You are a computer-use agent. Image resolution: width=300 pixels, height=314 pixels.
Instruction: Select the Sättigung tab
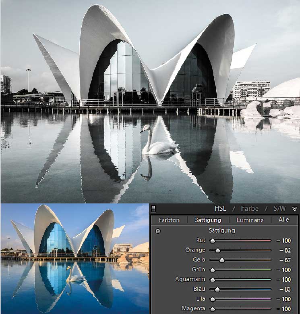click(208, 220)
